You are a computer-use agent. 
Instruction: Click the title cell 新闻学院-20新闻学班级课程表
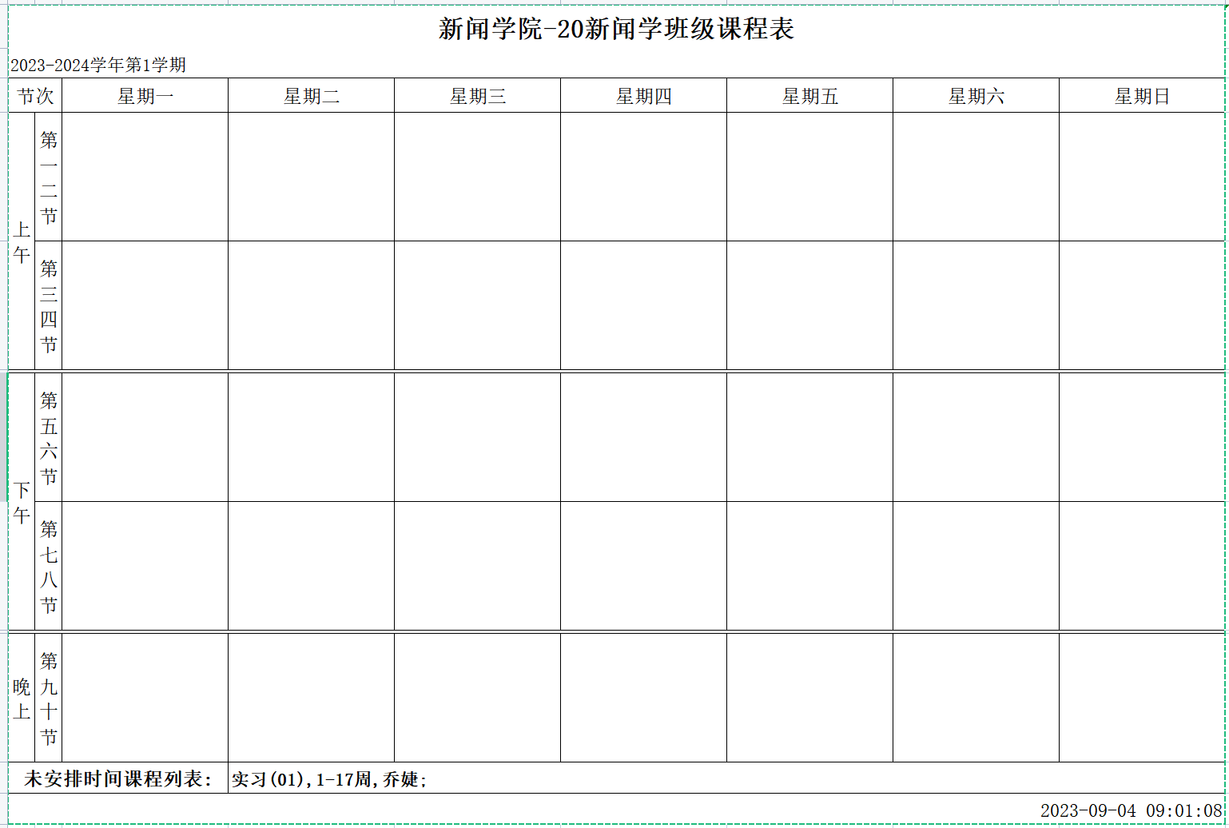click(x=616, y=30)
